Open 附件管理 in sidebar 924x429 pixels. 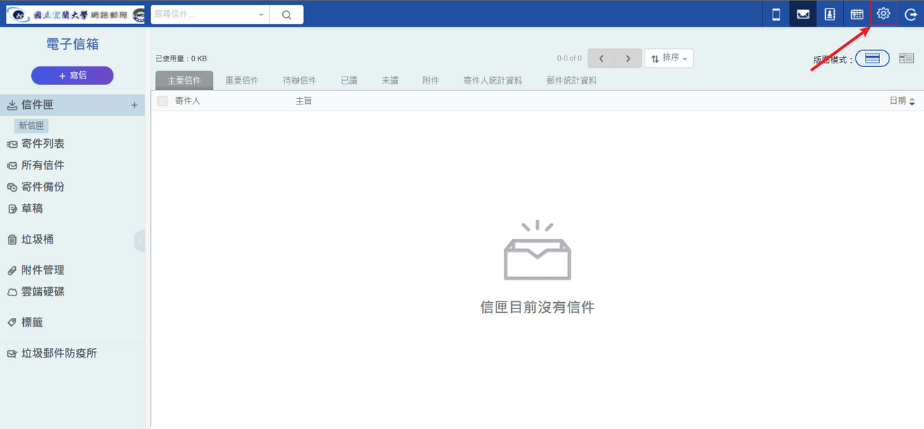point(43,270)
